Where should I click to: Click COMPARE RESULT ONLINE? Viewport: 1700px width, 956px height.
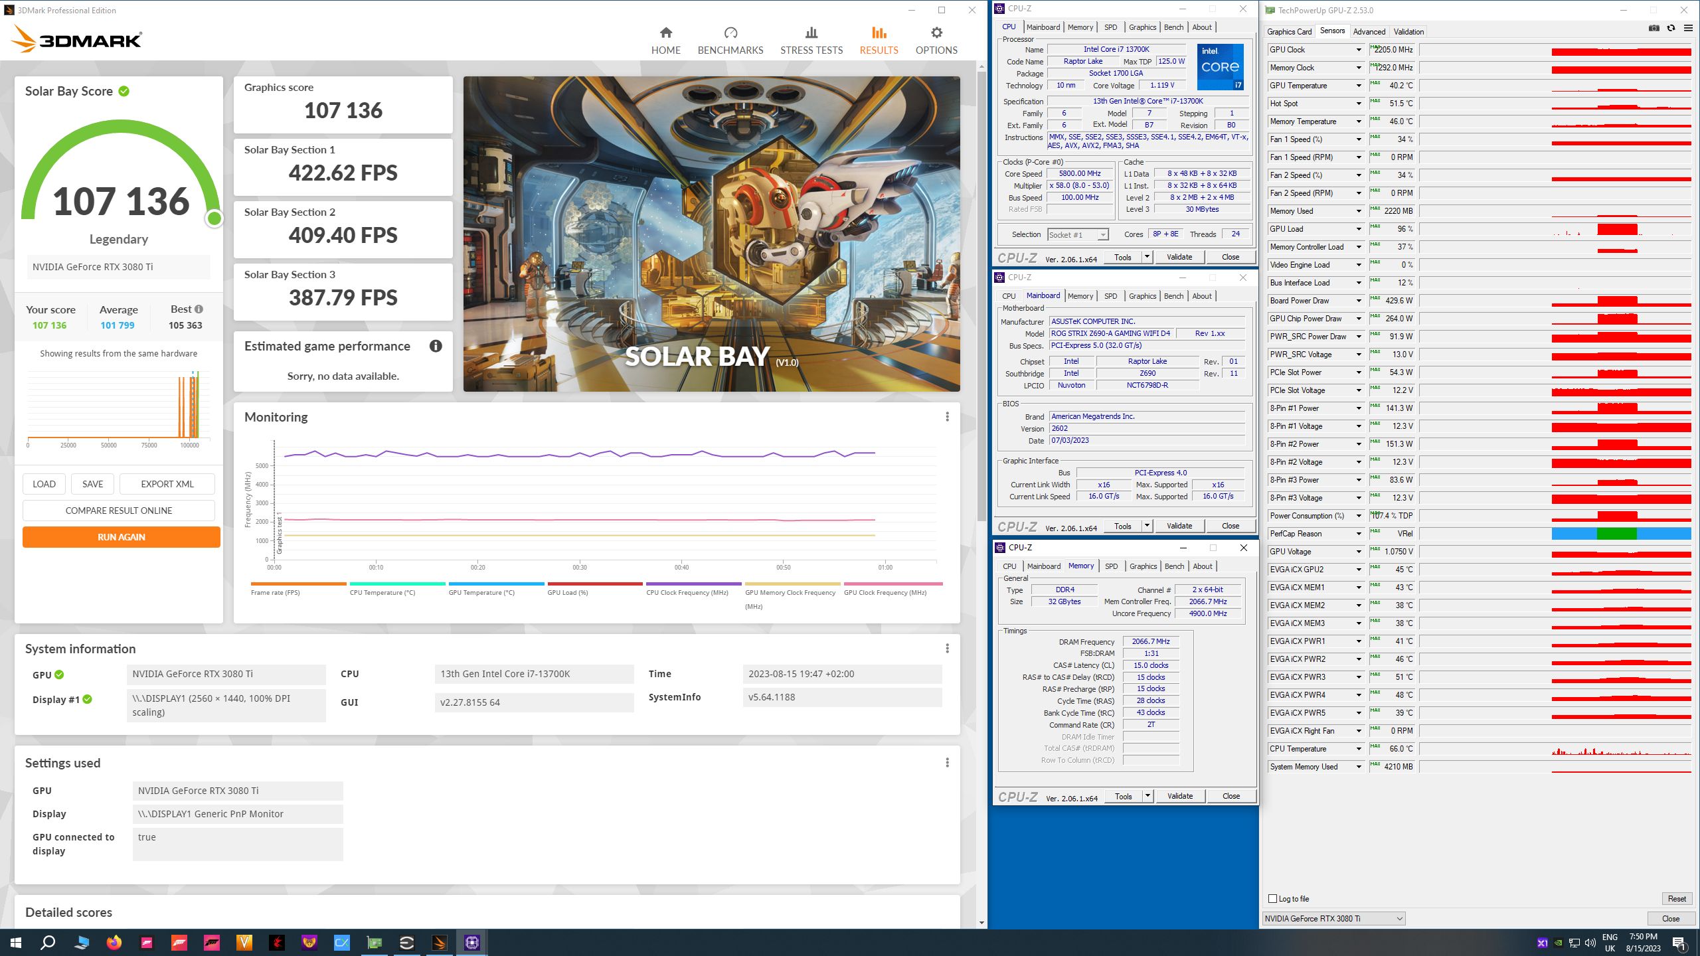click(119, 511)
